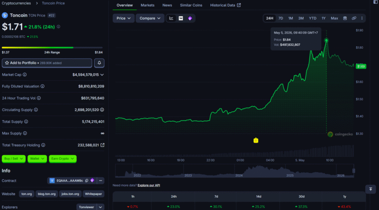Open price change info icon beside 24h
Screen dimensions: 379x210
tap(58, 27)
